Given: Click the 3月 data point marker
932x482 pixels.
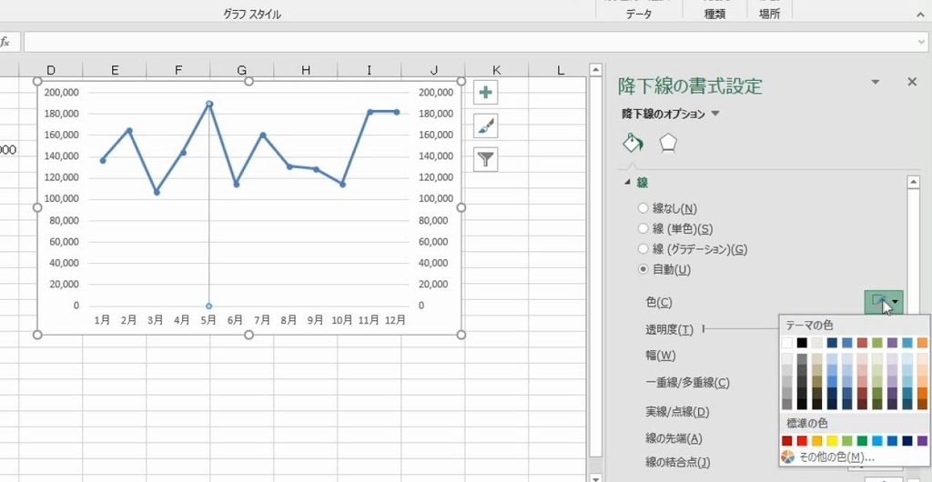Looking at the screenshot, I should click(157, 192).
